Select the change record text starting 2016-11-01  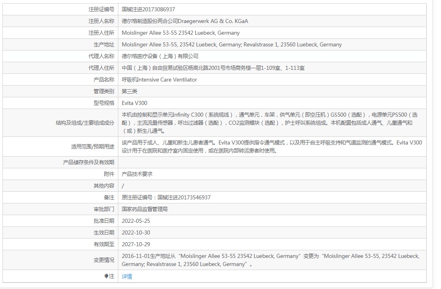point(271,260)
